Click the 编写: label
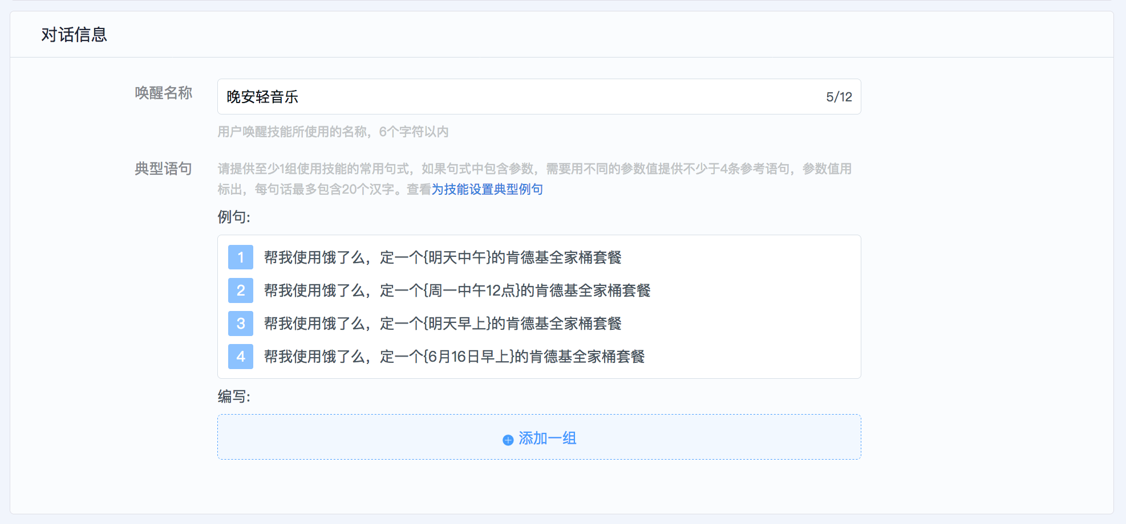 click(234, 396)
